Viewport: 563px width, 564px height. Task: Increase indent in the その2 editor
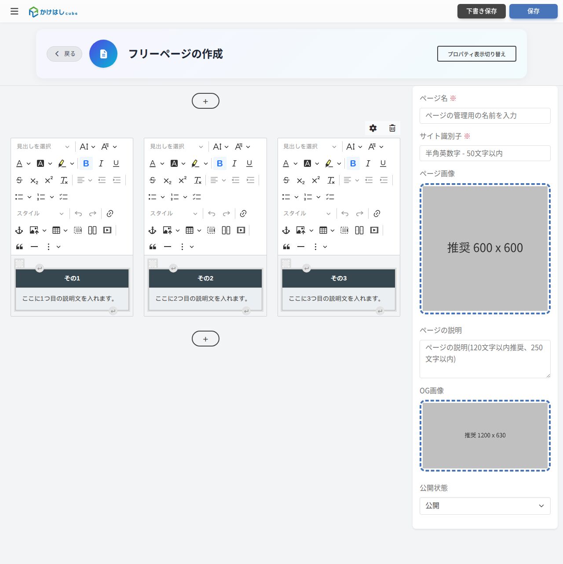[250, 180]
